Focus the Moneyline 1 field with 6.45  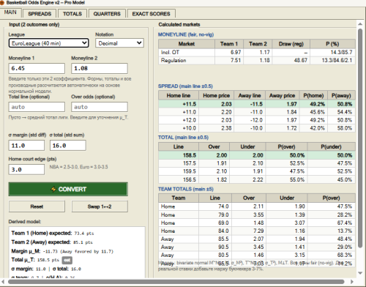pyautogui.click(x=37, y=68)
